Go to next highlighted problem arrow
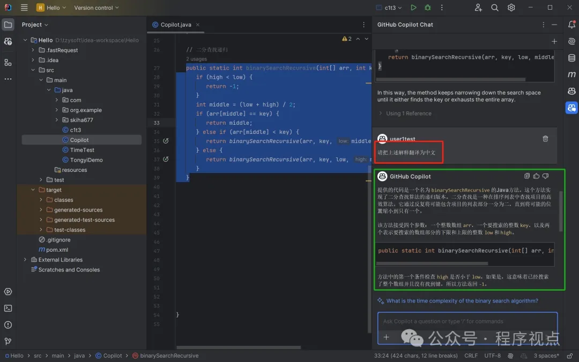579x362 pixels. (x=366, y=39)
